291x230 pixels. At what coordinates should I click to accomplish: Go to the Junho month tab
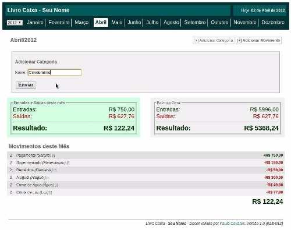tap(134, 22)
